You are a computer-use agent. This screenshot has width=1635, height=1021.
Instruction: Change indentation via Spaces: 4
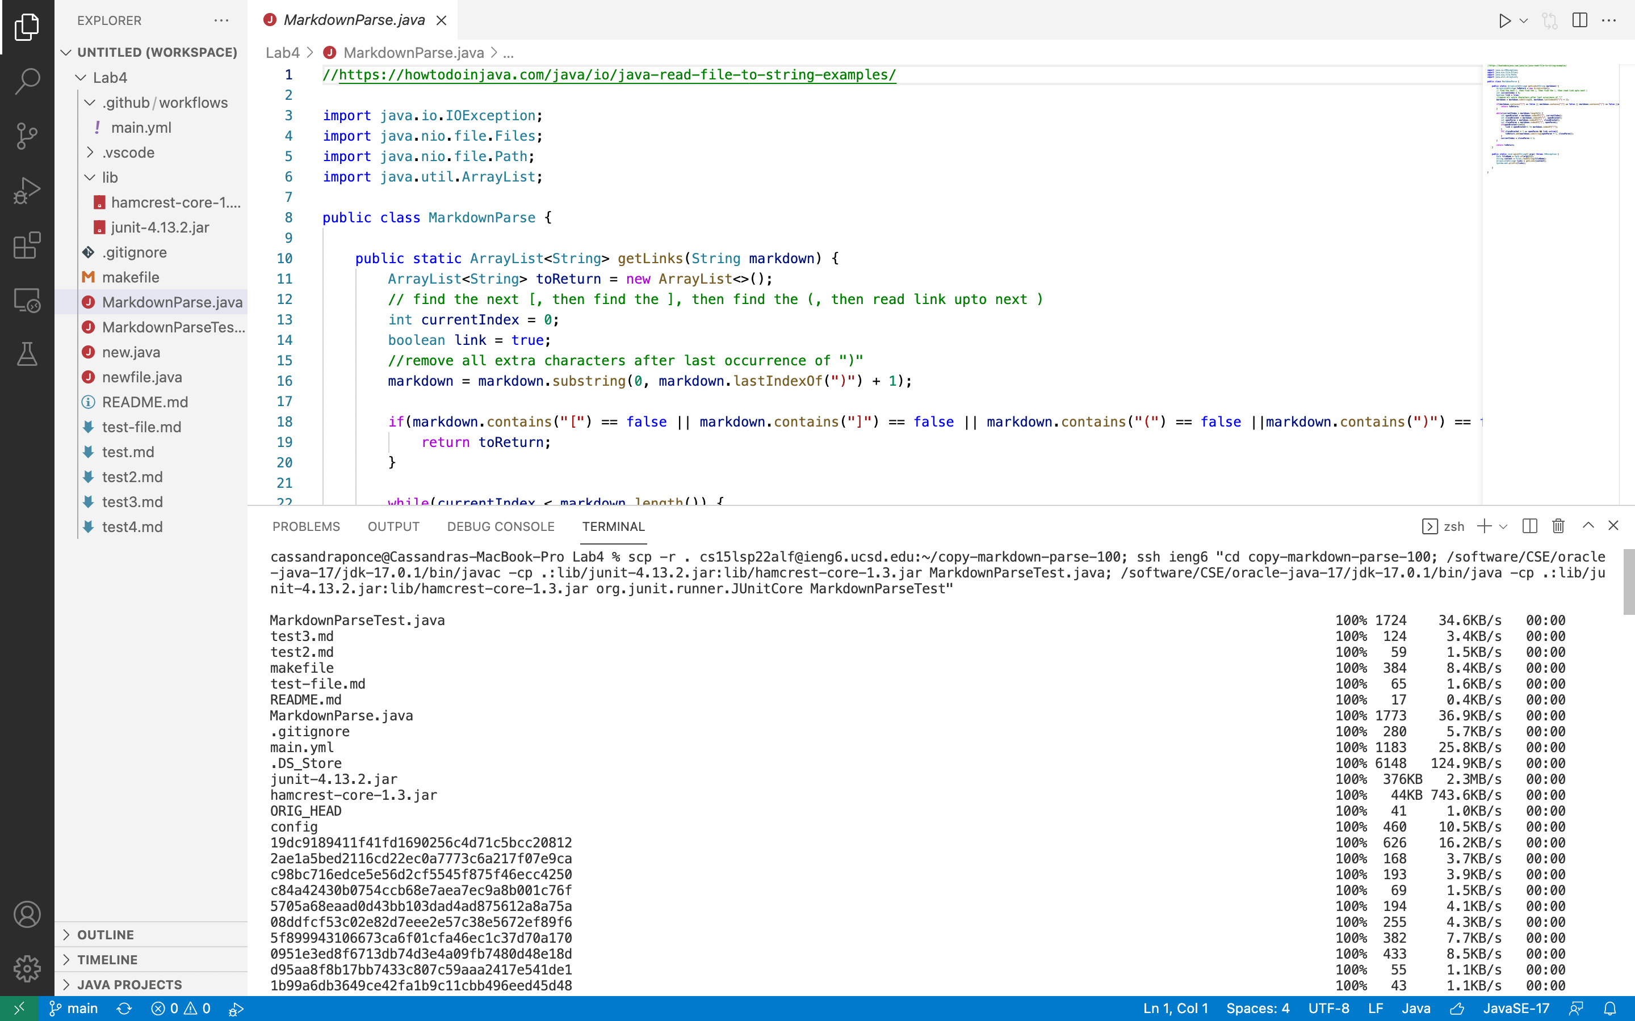(1257, 1008)
